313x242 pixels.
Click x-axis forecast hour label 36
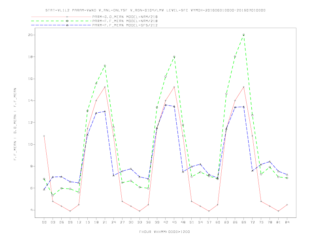[148, 222]
